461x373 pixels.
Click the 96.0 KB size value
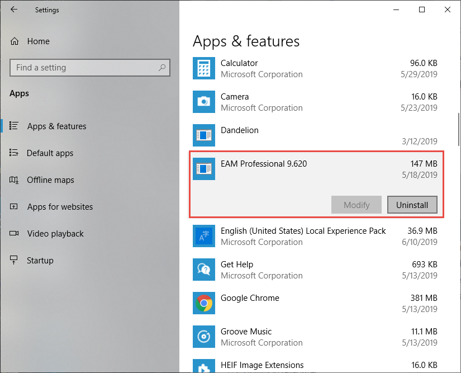point(424,63)
